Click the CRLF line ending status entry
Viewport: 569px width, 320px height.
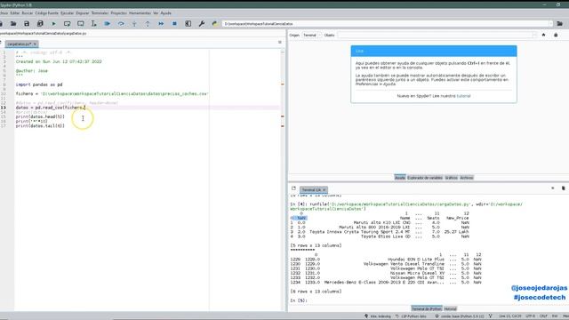(x=543, y=316)
